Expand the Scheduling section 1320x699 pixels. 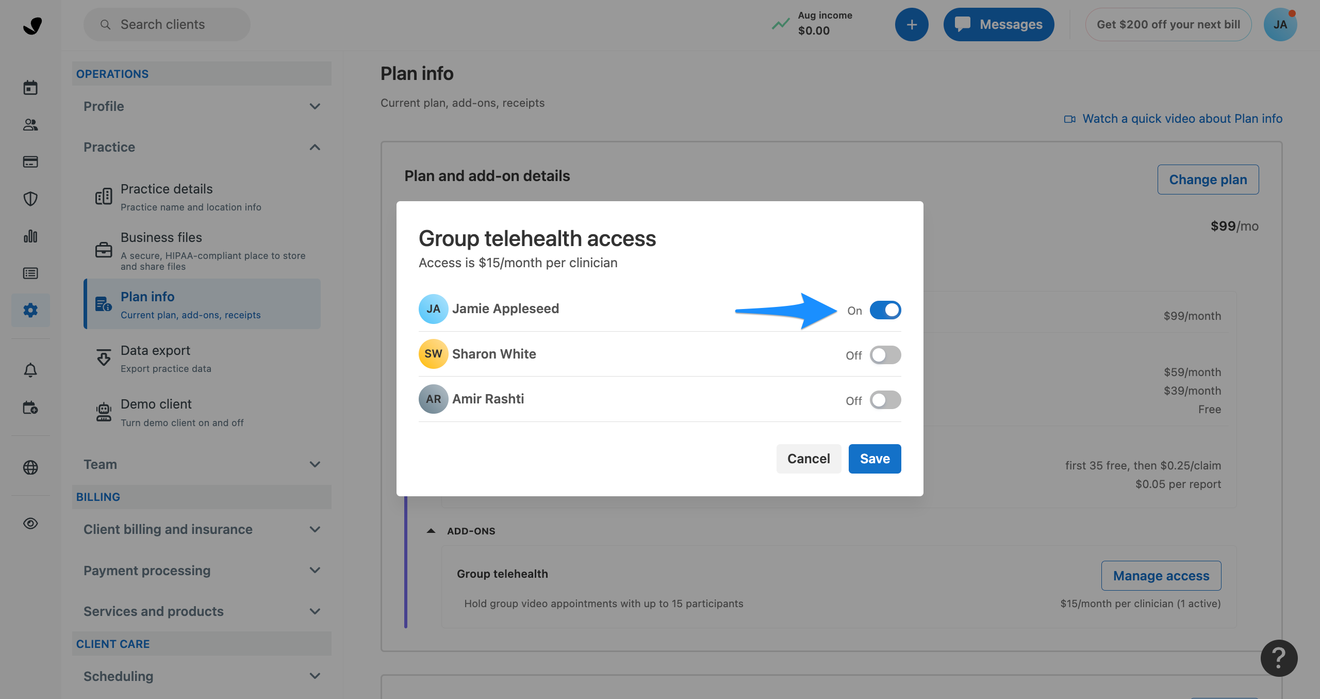202,676
